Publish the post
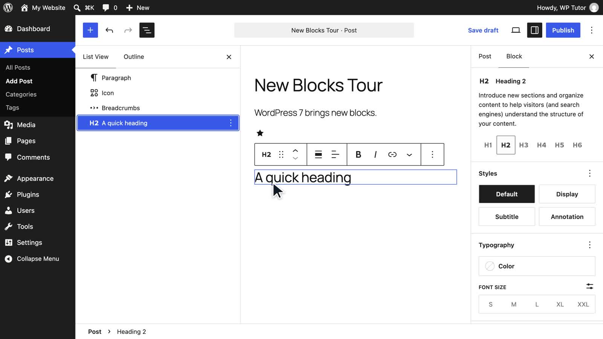603x339 pixels. click(x=563, y=30)
